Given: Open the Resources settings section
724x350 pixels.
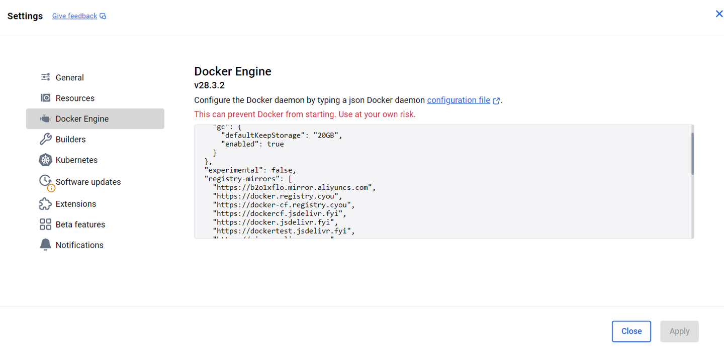Looking at the screenshot, I should [75, 98].
